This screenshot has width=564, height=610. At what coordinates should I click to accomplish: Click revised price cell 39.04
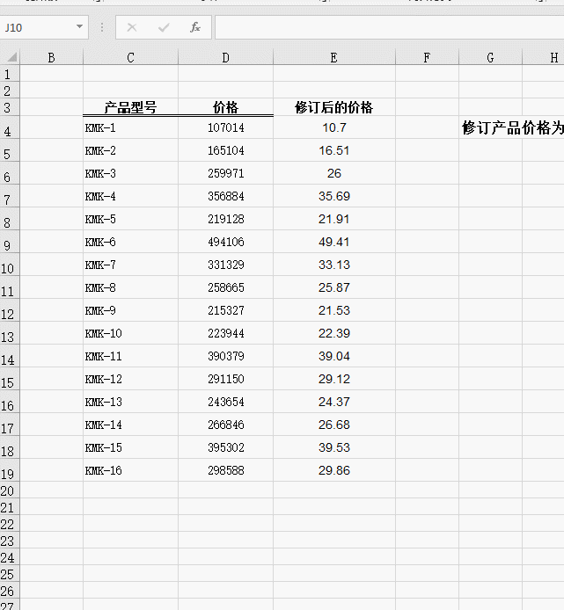(x=334, y=356)
